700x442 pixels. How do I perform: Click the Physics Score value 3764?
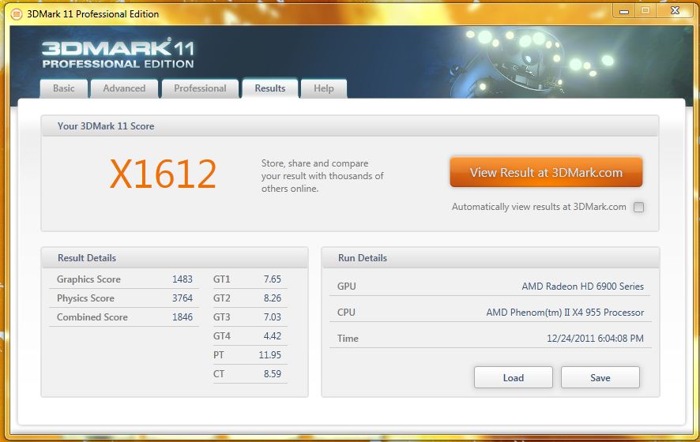(x=183, y=298)
